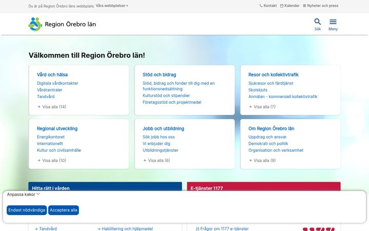Expand Våra webbplatser + dropdown

[112, 6]
